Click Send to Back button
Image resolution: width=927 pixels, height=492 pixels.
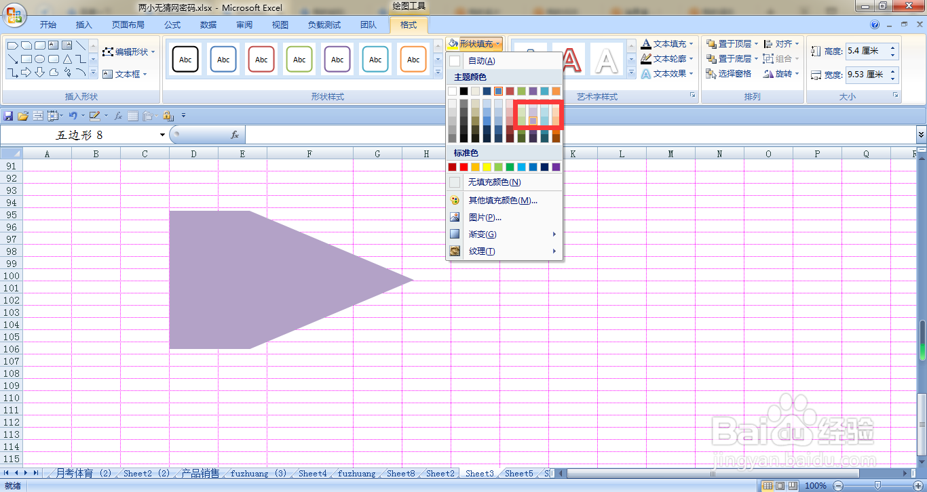(x=732, y=58)
